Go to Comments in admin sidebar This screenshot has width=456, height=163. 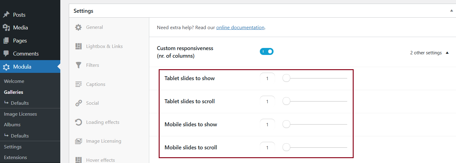26,54
